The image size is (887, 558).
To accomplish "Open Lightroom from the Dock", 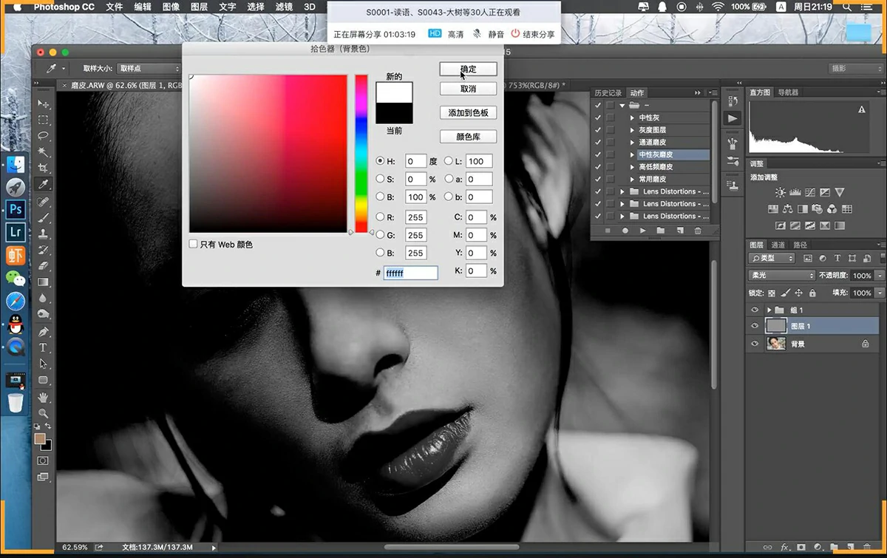I will (16, 232).
